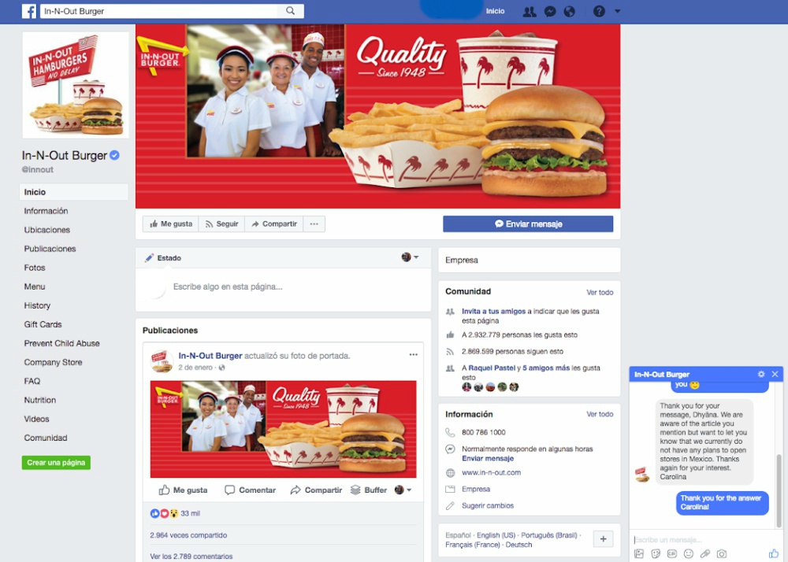This screenshot has width=788, height=562.
Task: Open the three-dot menu on the post
Action: 413,355
